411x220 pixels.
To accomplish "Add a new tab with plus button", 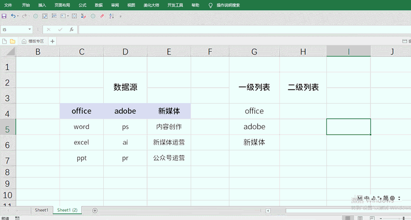I will 53,42.
